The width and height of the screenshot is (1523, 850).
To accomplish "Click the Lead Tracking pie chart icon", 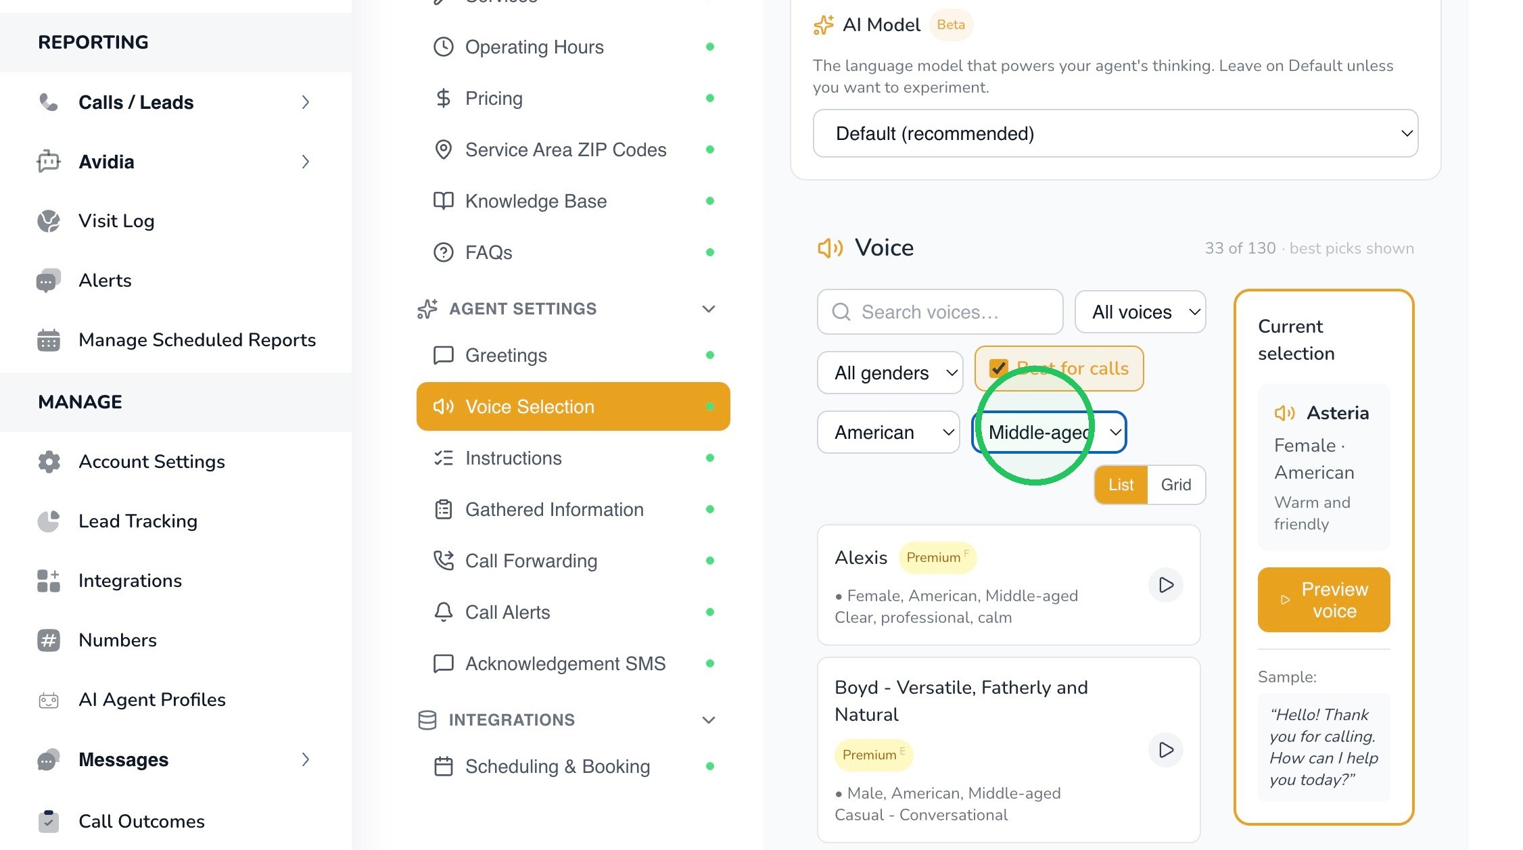I will 49,521.
